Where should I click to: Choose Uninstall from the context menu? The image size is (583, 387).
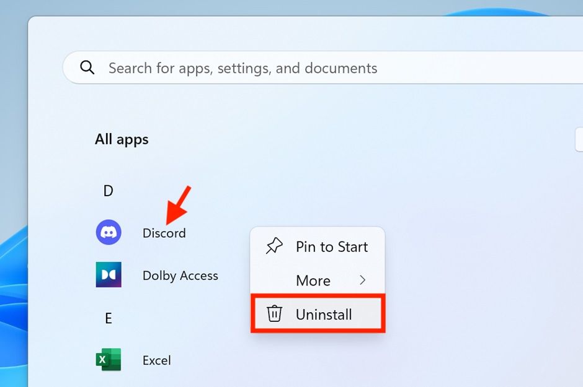tap(318, 314)
